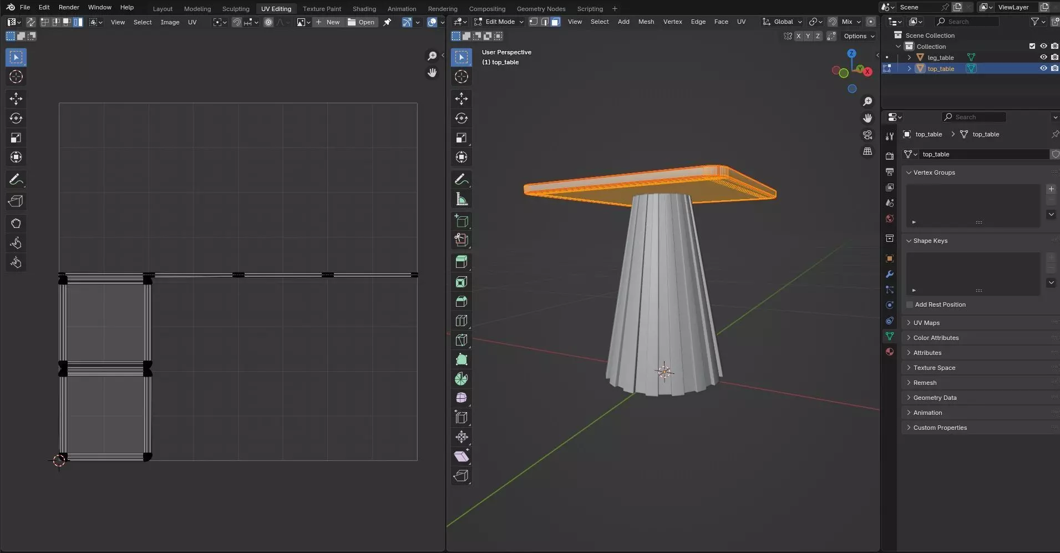
Task: Select the Annotate tool in UV editor
Action: tap(16, 179)
